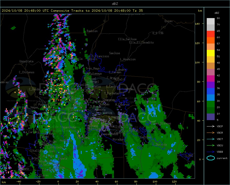This screenshot has height=185, width=230.
Task: Click the S_Francisco map label
Action: tap(100, 56)
